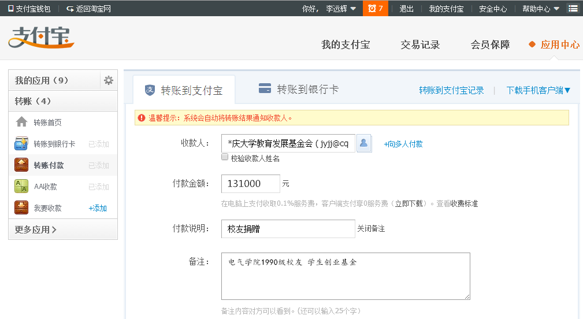This screenshot has width=583, height=319.
Task: Open 会员保障 navigation item
Action: [x=490, y=44]
